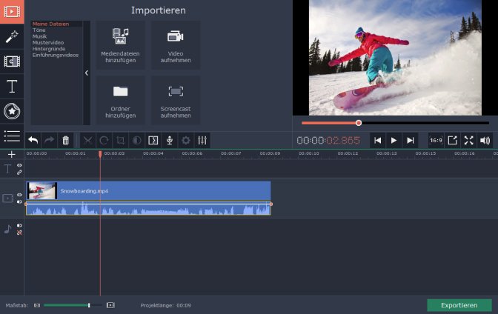Select Musik category
The width and height of the screenshot is (498, 314).
[39, 36]
